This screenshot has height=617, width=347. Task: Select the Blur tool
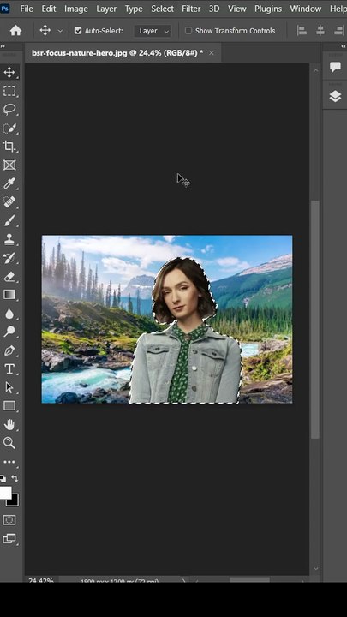pos(9,314)
